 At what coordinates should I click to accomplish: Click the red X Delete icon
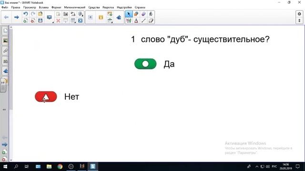(58, 20)
